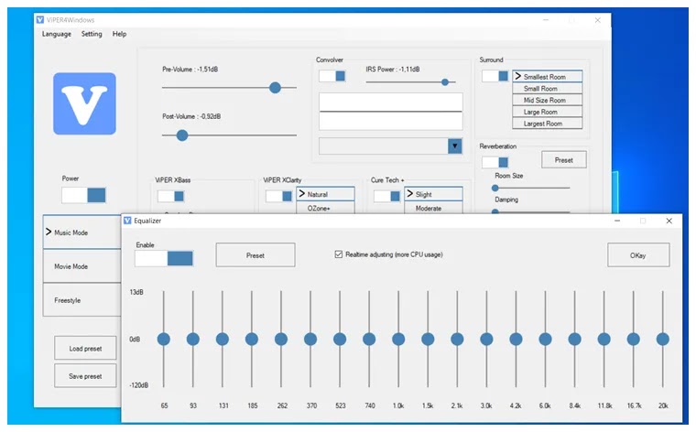Click the large ViPER V logo
Viewport: 696px width, 432px height.
coord(84,103)
